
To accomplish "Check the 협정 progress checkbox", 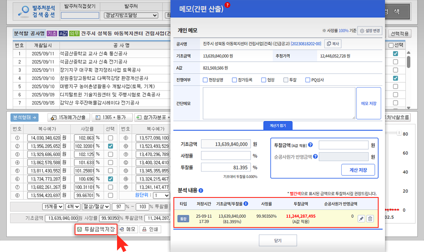I will [264, 80].
